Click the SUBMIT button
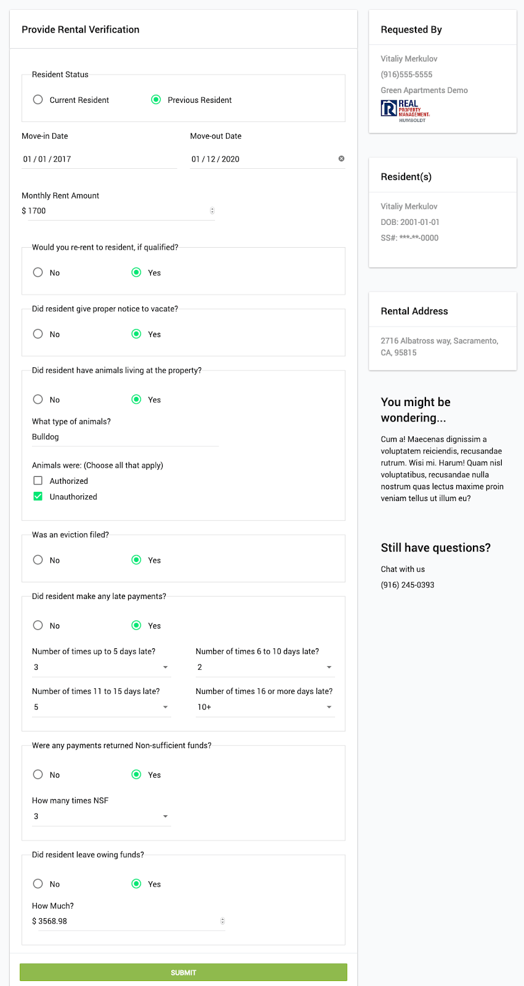Screen dimensions: 524x986 [x=183, y=972]
